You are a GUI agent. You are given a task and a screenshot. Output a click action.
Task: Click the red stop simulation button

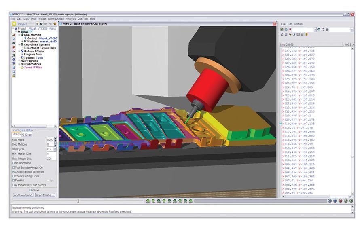[340, 201]
